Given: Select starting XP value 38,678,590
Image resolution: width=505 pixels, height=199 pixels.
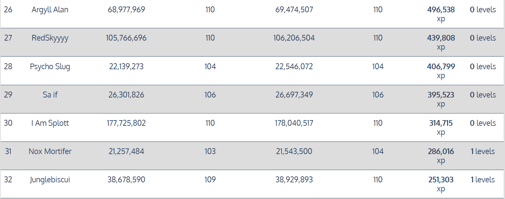Looking at the screenshot, I should [x=126, y=180].
